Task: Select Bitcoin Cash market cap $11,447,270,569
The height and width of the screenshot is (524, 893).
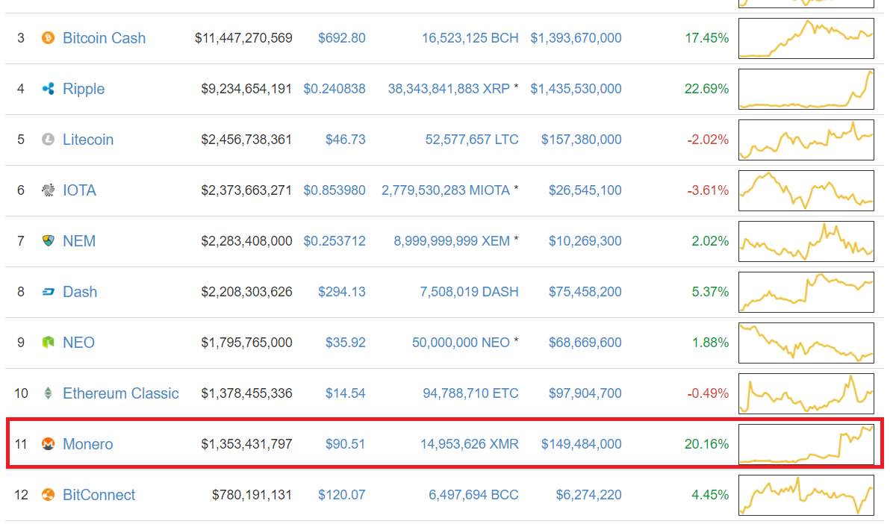Action: [243, 38]
